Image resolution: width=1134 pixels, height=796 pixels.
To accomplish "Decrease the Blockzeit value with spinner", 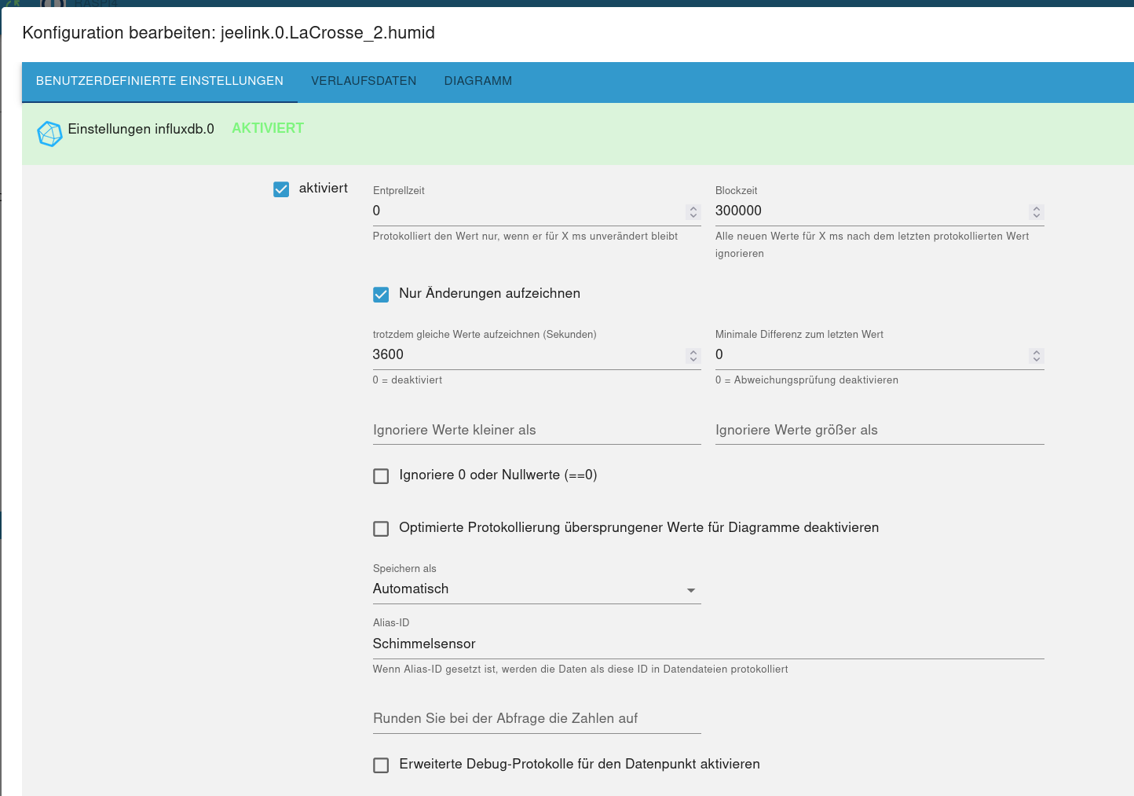I will click(1036, 215).
